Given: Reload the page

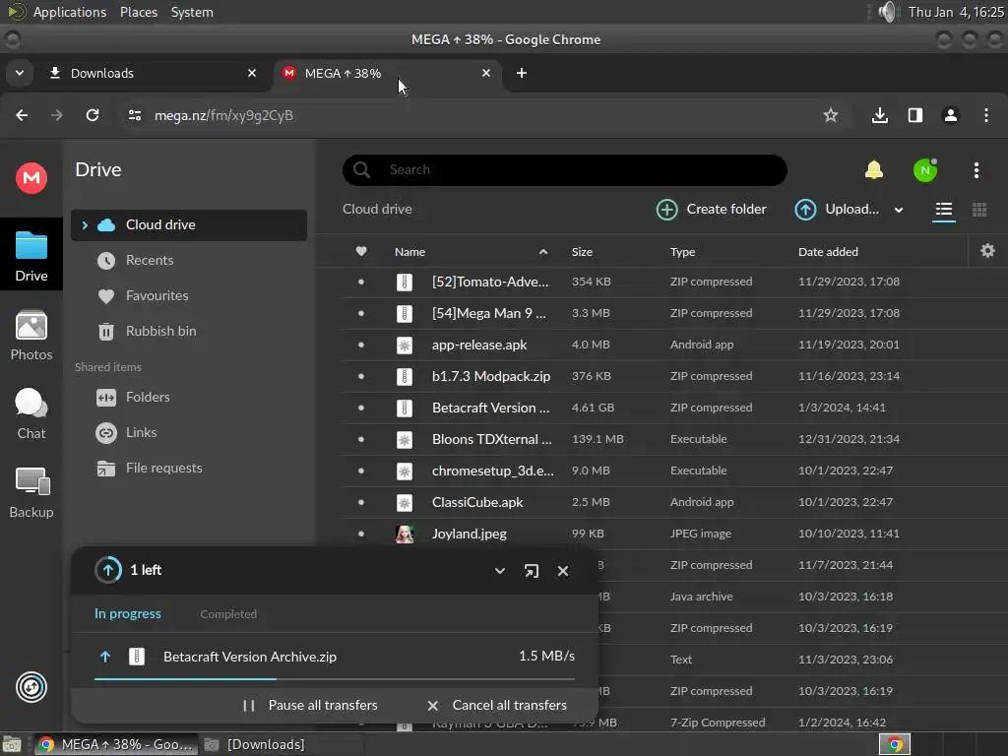Looking at the screenshot, I should [x=93, y=115].
